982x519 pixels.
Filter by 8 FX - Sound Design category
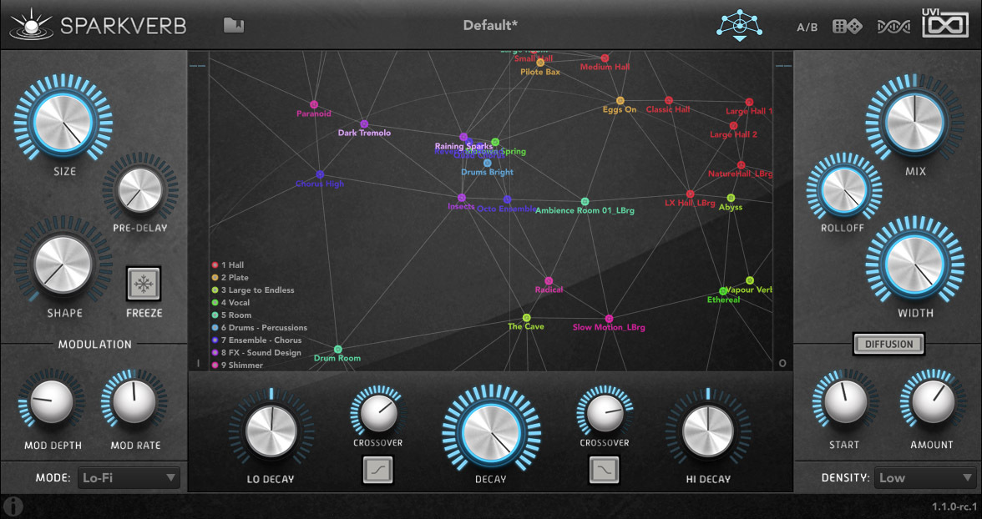pyautogui.click(x=257, y=352)
